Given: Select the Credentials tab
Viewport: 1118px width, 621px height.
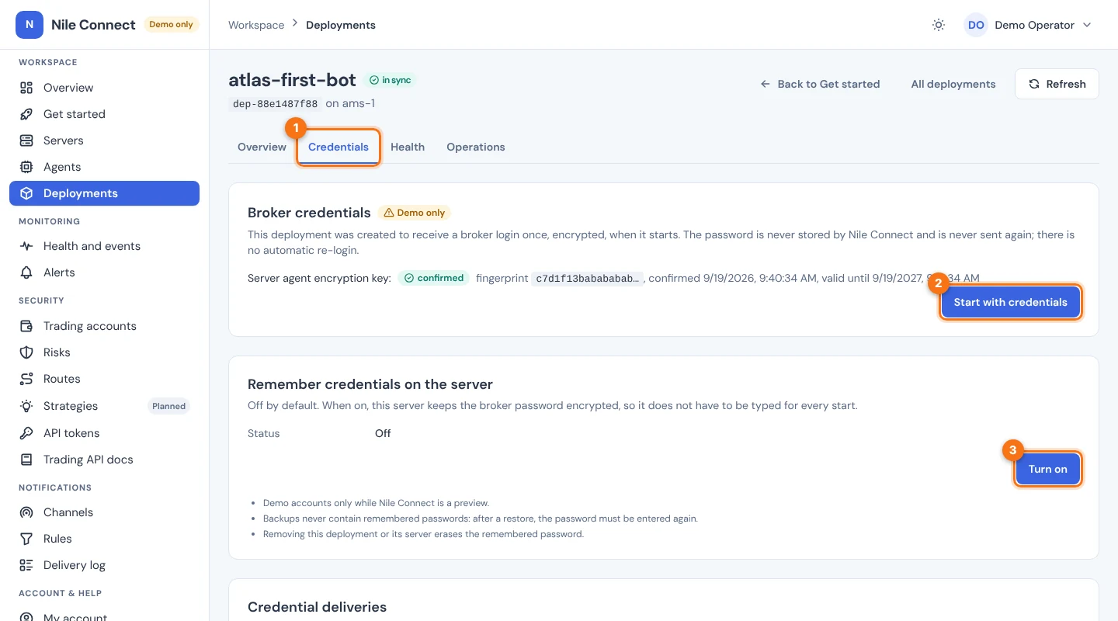Looking at the screenshot, I should click(x=339, y=147).
